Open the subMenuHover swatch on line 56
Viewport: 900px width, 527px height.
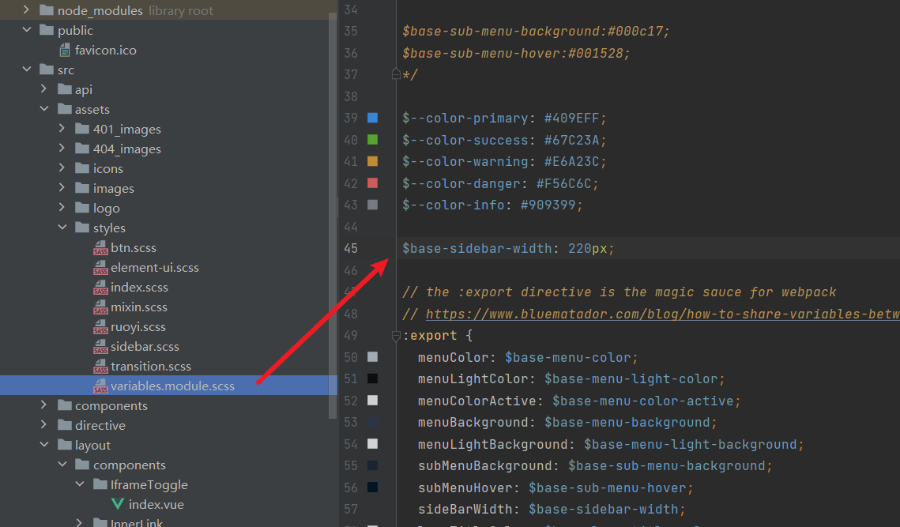372,487
